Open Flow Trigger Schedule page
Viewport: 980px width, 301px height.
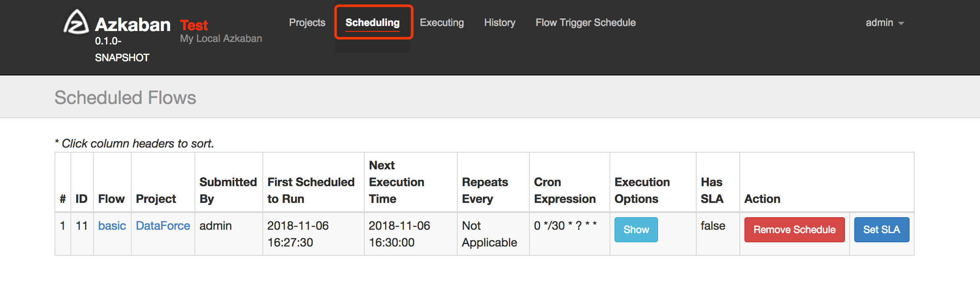pyautogui.click(x=586, y=23)
